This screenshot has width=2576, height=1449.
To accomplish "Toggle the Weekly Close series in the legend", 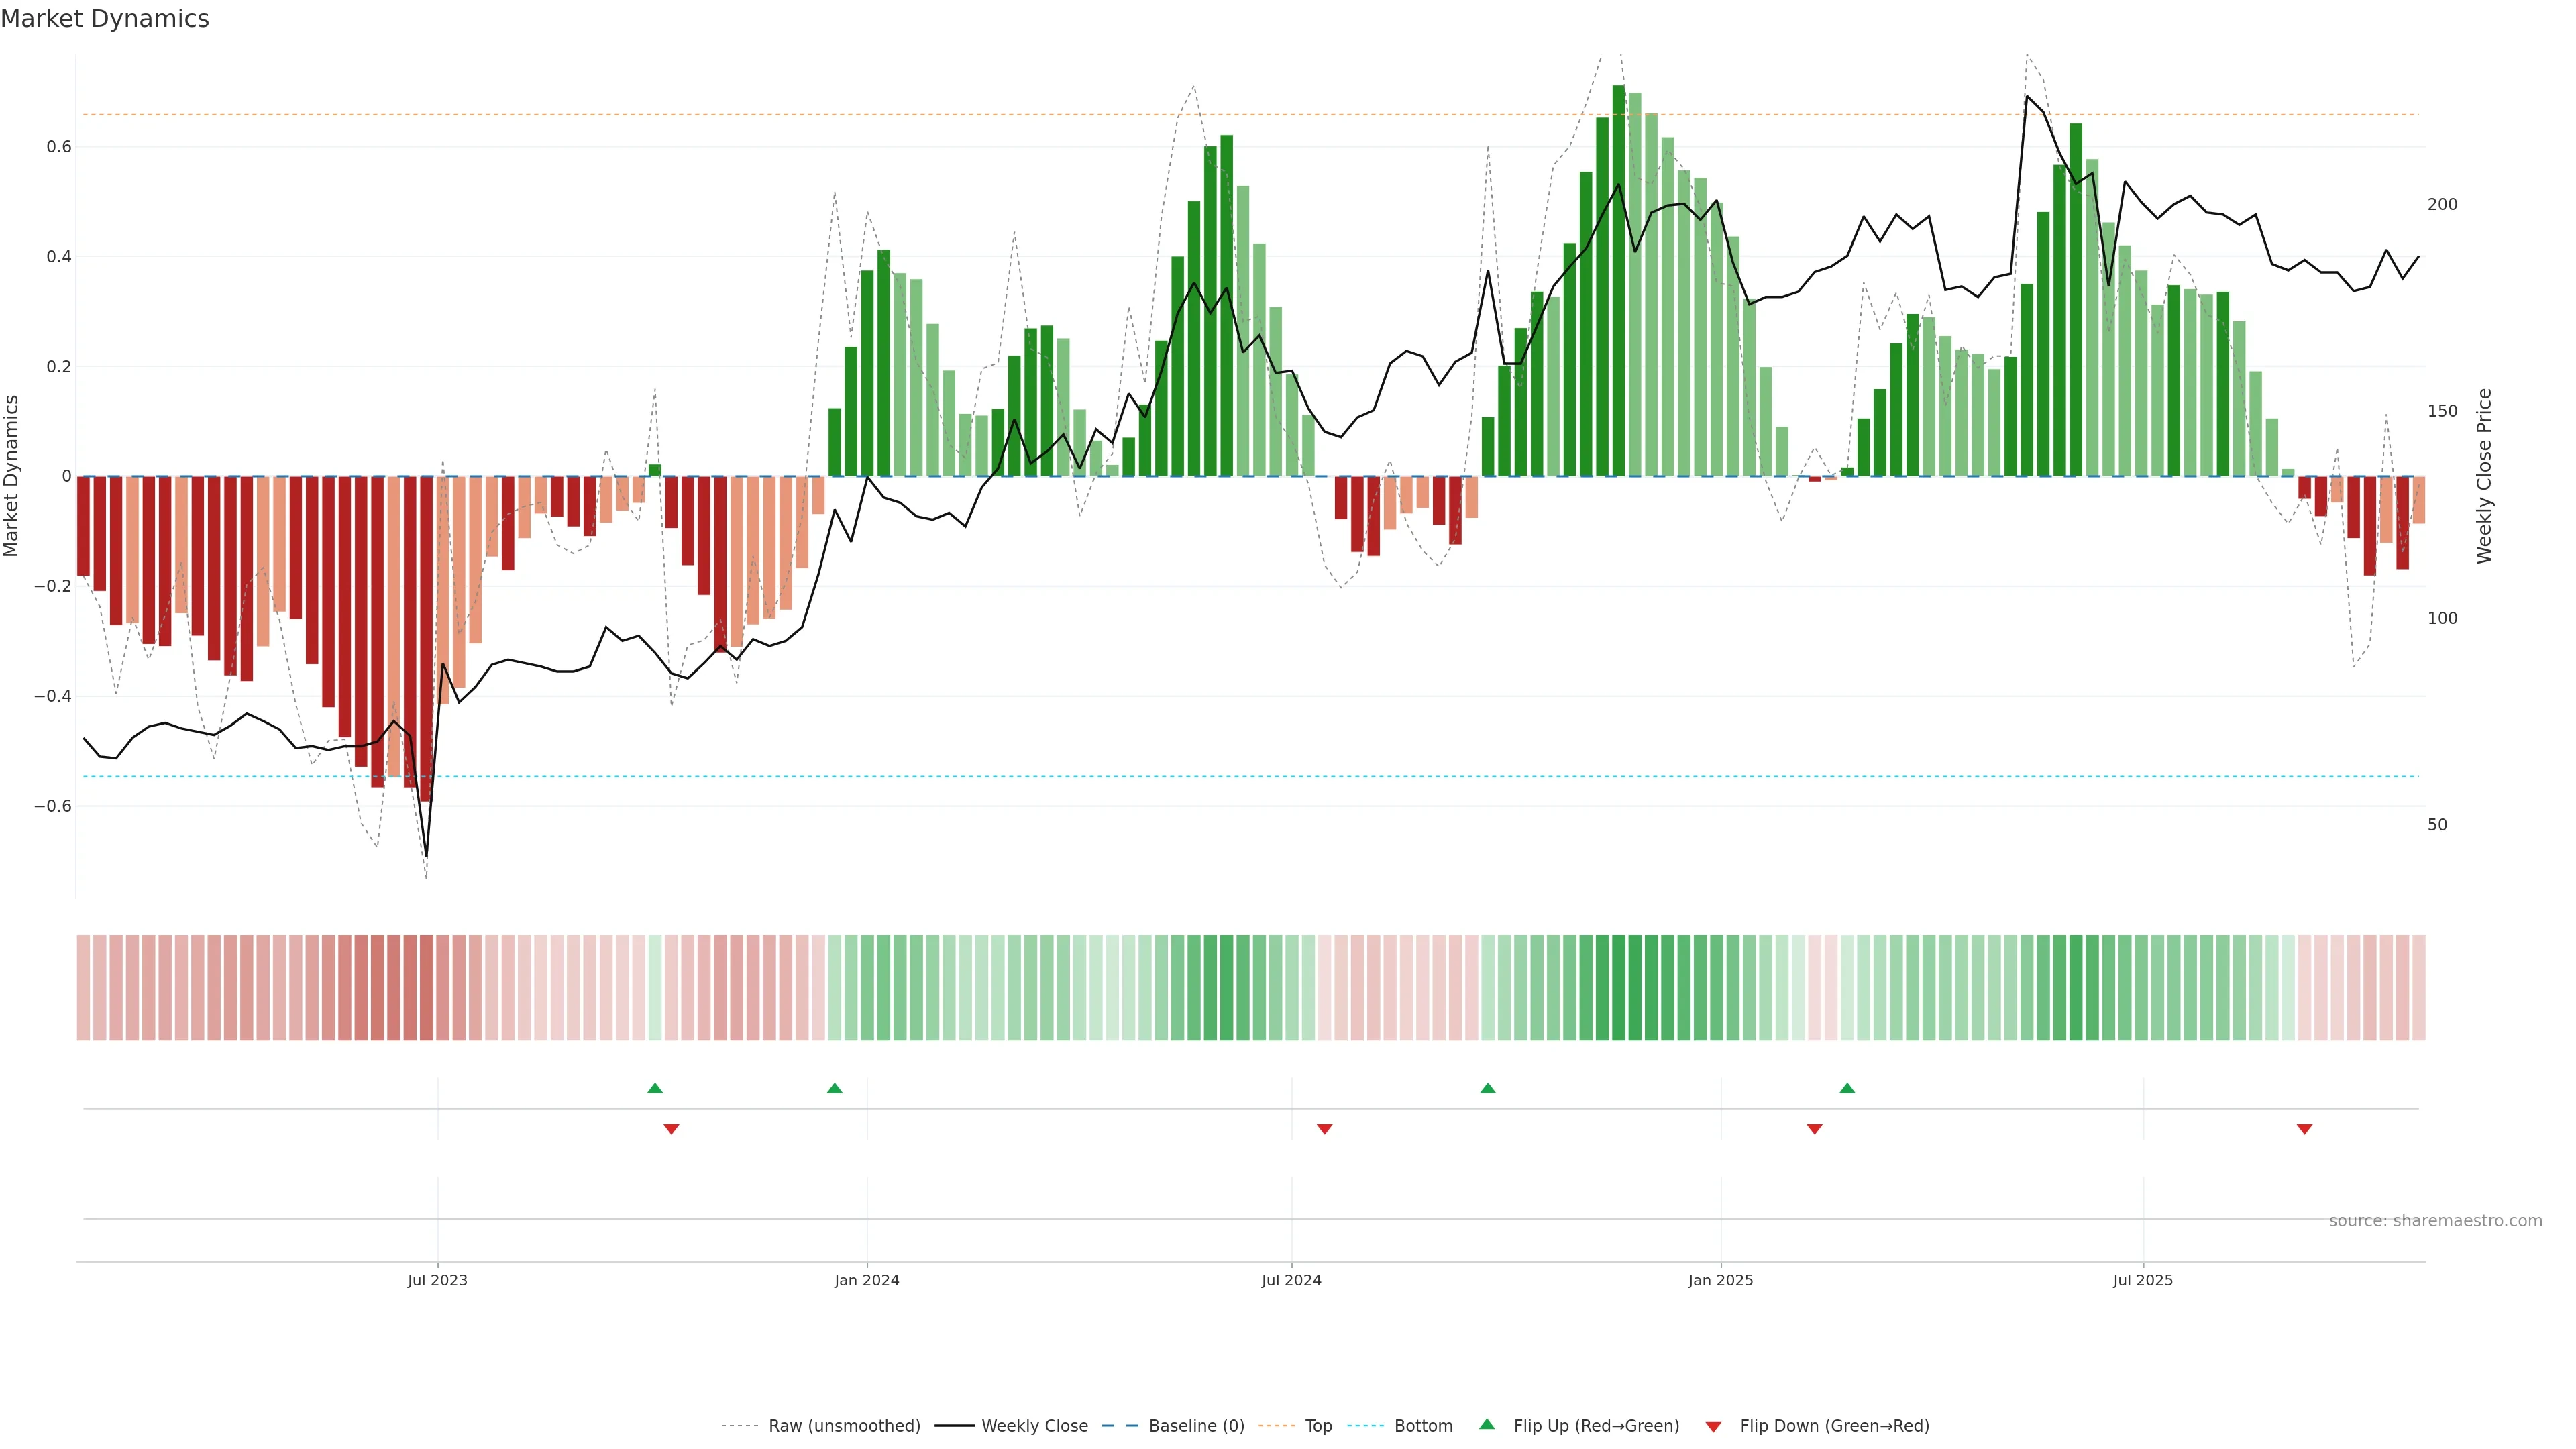I will [x=1034, y=1426].
